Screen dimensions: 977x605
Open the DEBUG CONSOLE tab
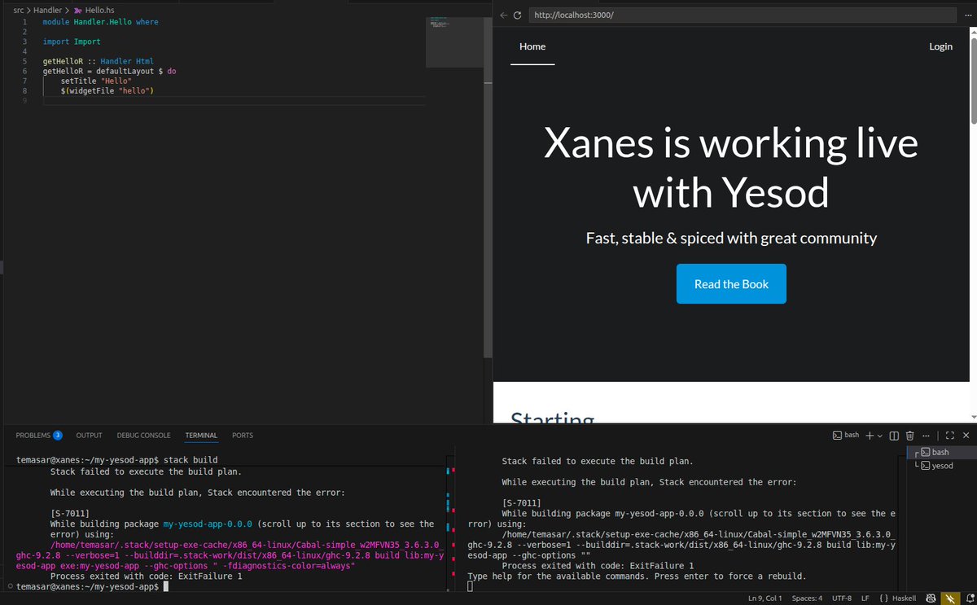click(x=143, y=435)
